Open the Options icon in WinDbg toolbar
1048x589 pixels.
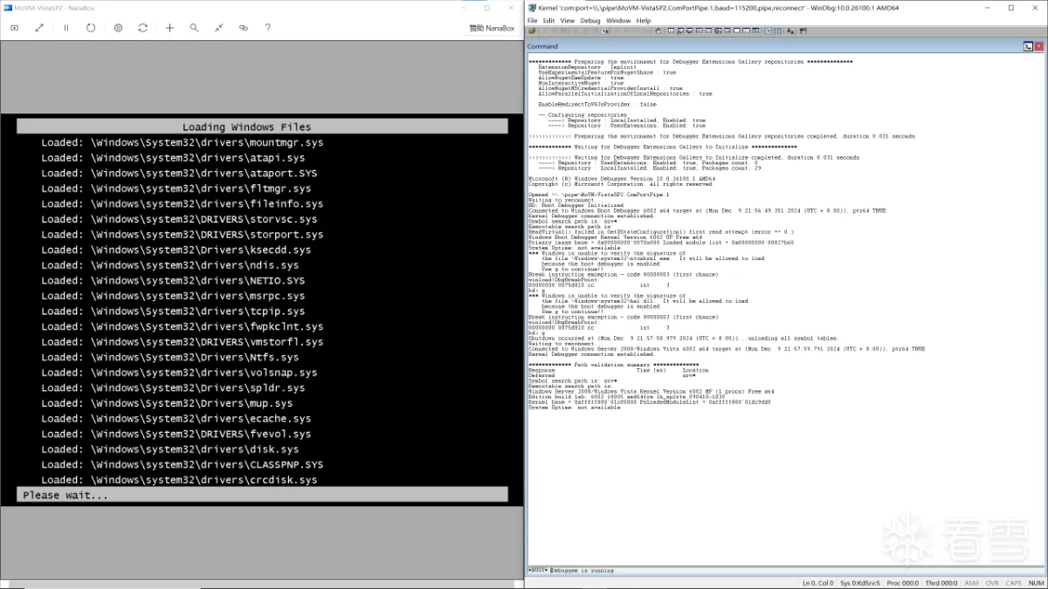tap(803, 31)
